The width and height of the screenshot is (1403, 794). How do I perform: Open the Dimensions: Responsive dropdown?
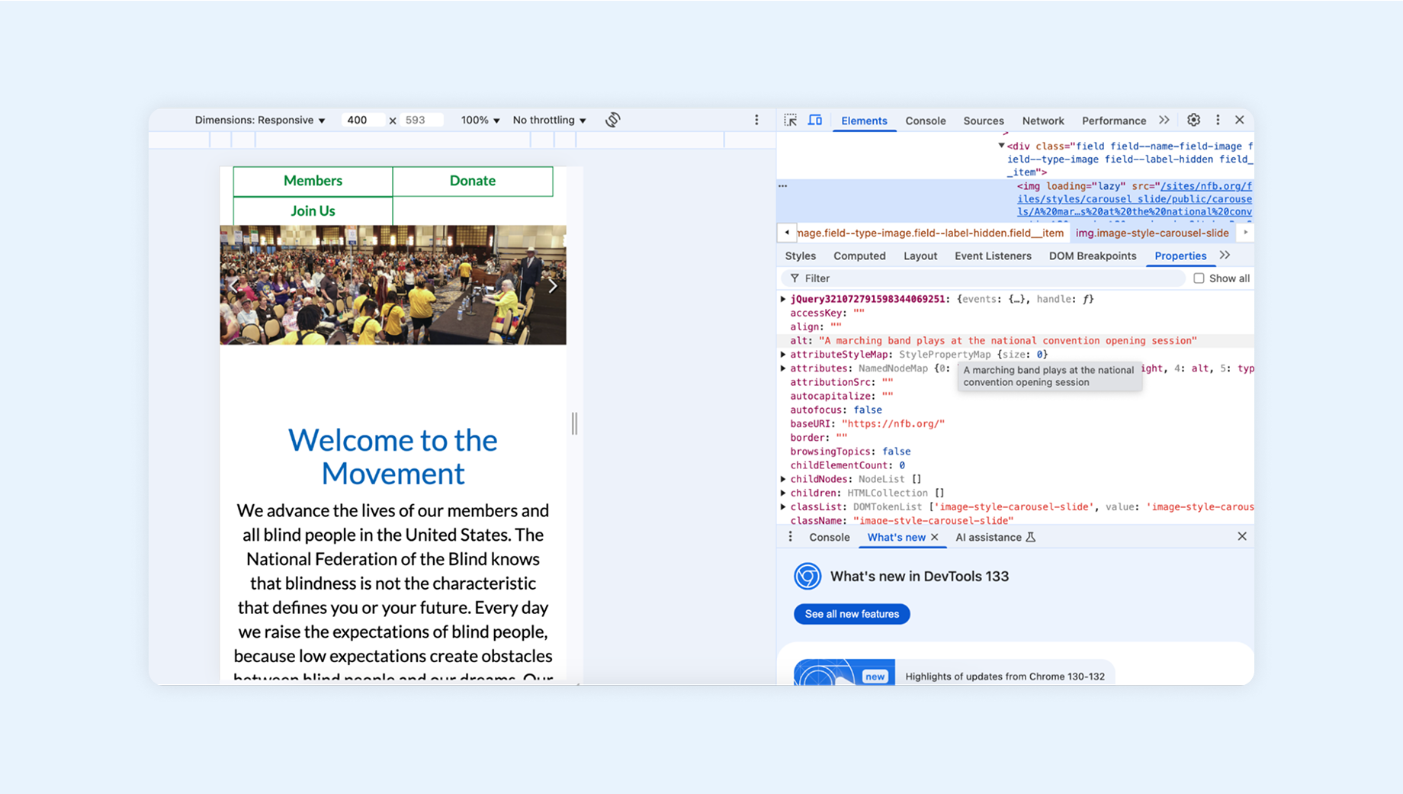tap(259, 121)
